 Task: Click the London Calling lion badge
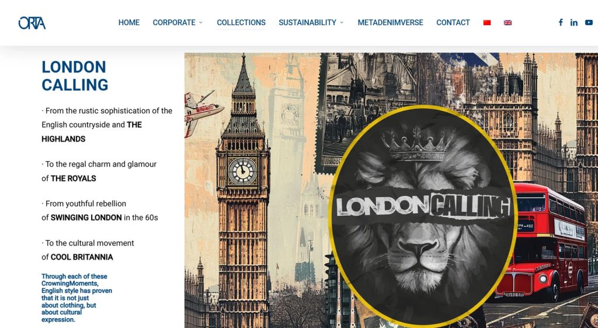(x=423, y=216)
